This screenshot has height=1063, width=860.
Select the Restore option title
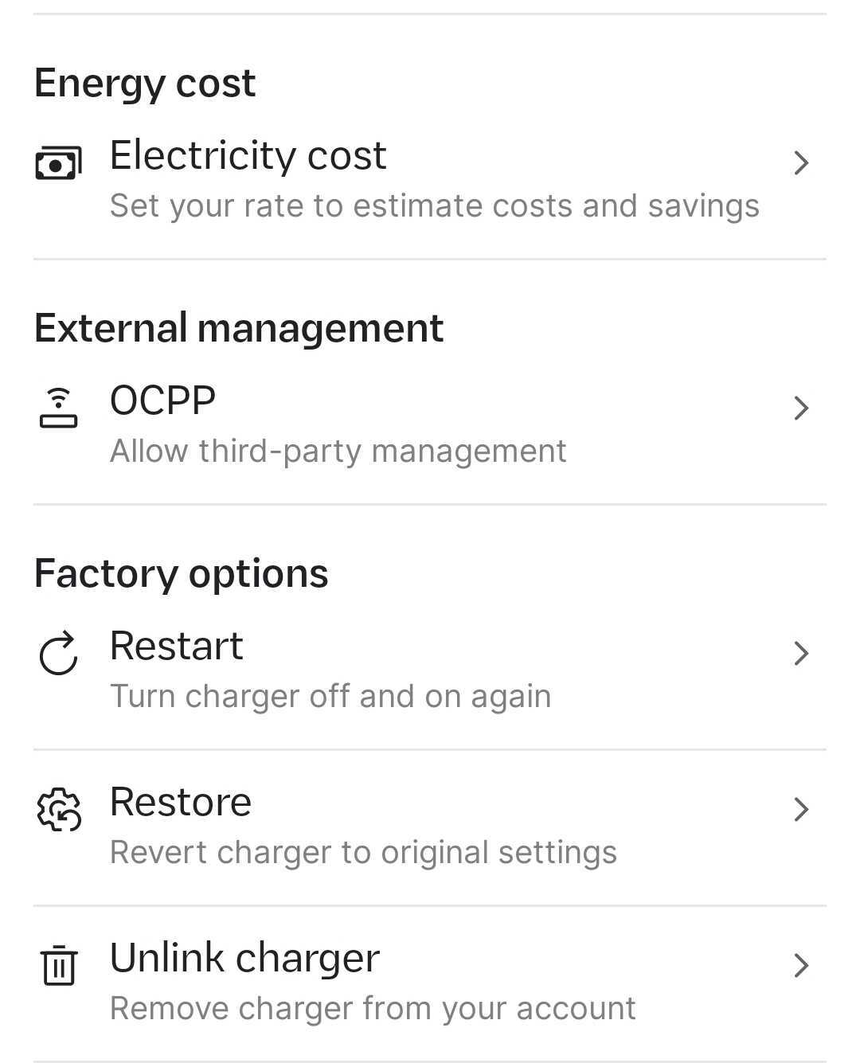pyautogui.click(x=180, y=802)
